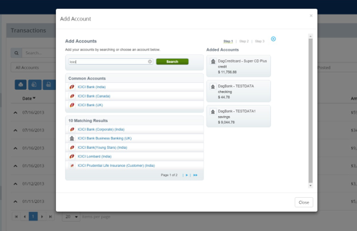Focus the Transactions Search... field
The image size is (357, 231).
coord(39,53)
